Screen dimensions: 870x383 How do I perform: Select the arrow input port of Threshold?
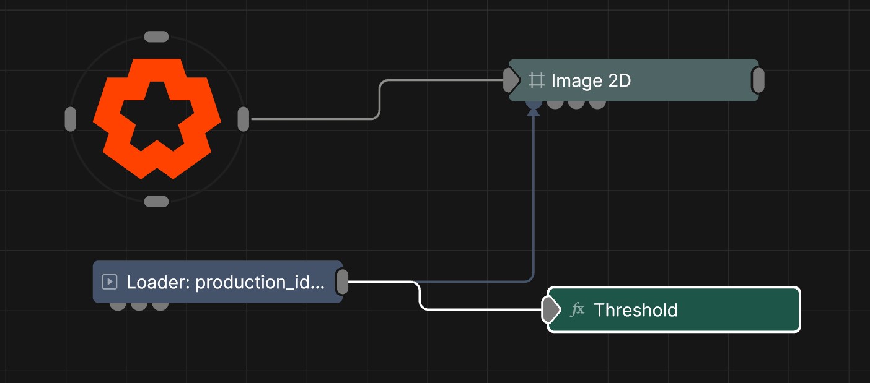(x=550, y=309)
